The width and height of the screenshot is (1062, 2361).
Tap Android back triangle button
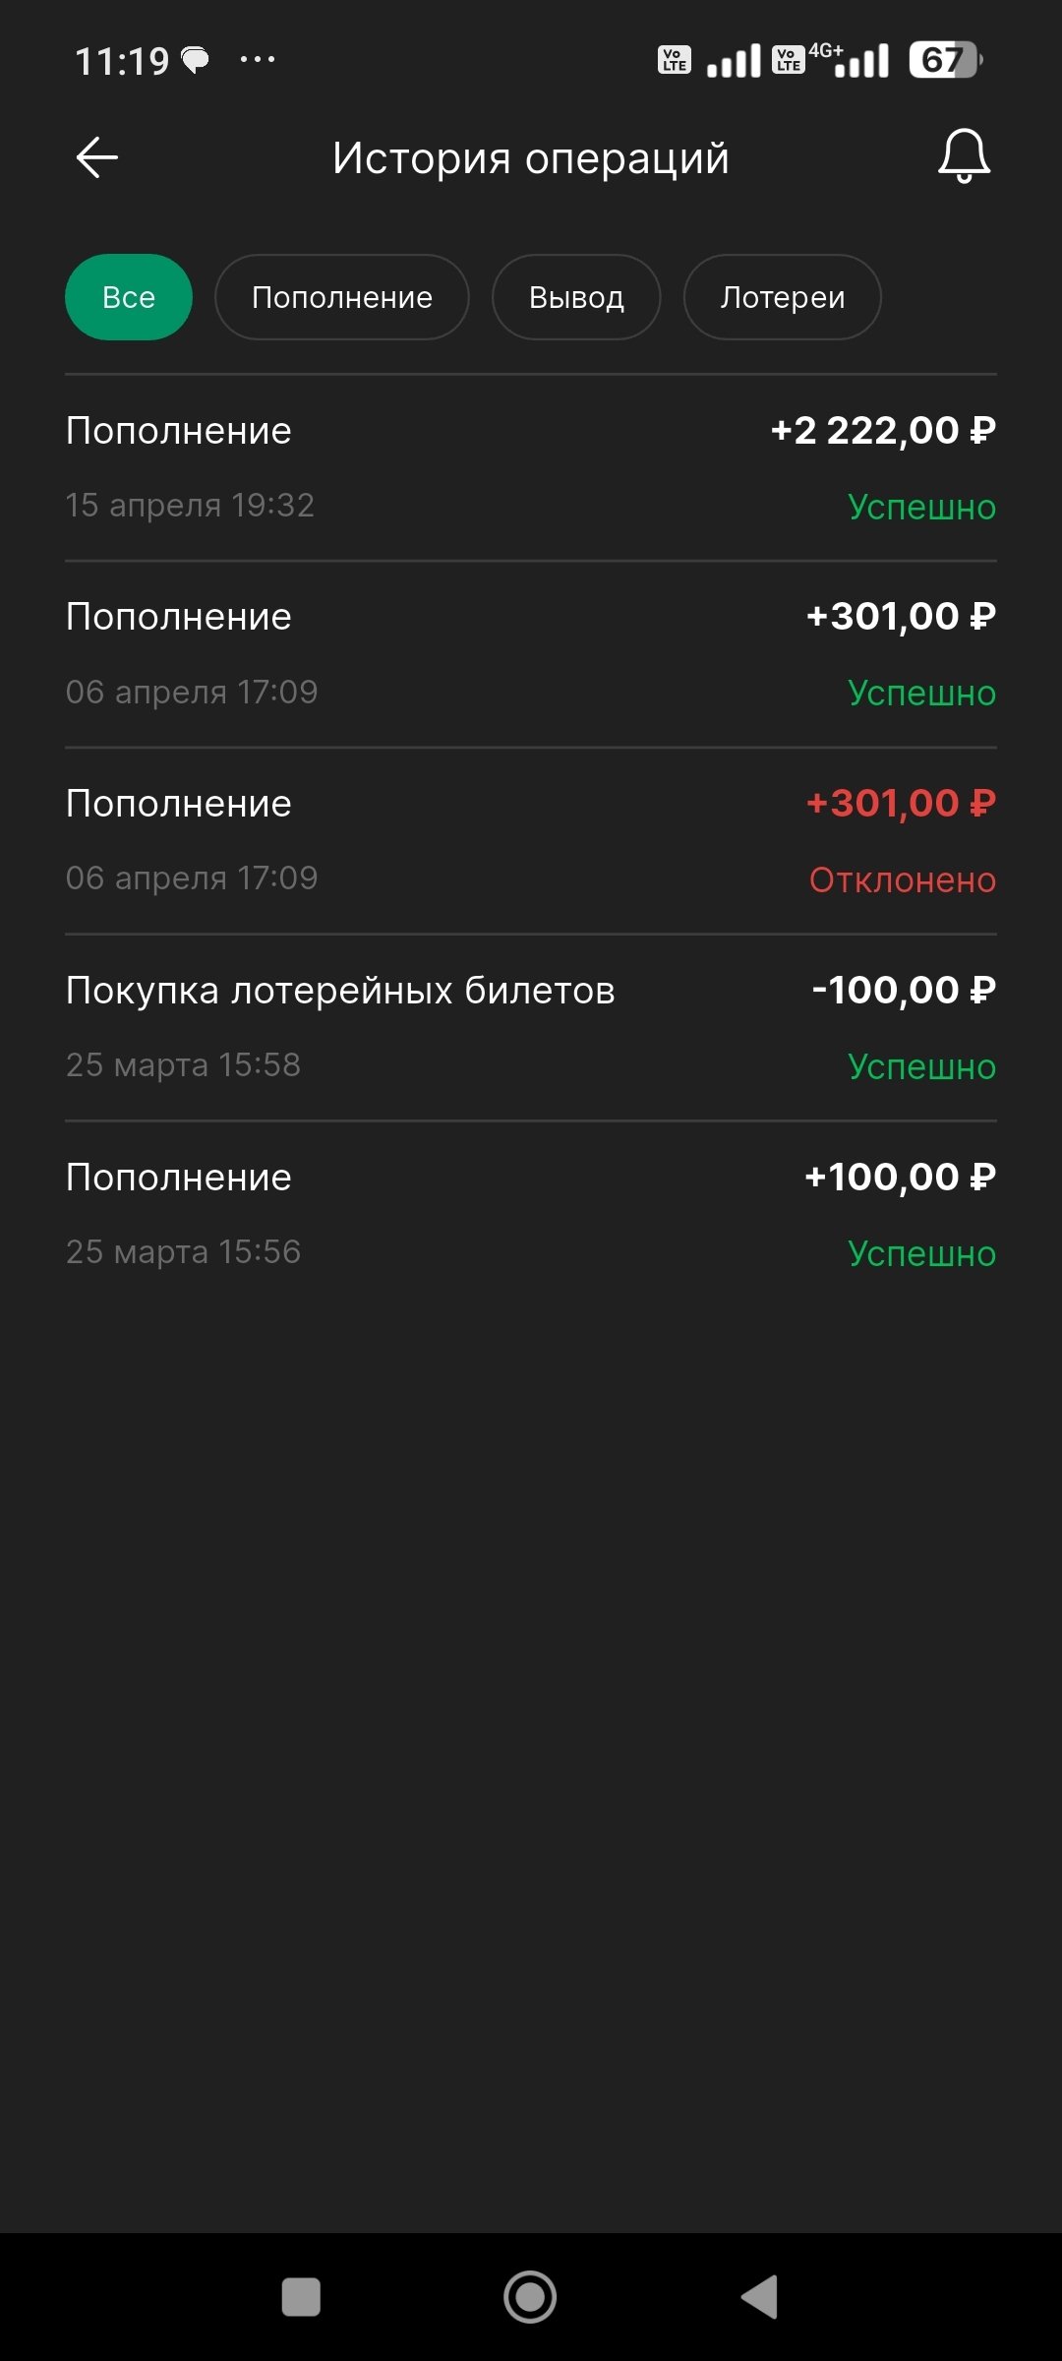[760, 2297]
